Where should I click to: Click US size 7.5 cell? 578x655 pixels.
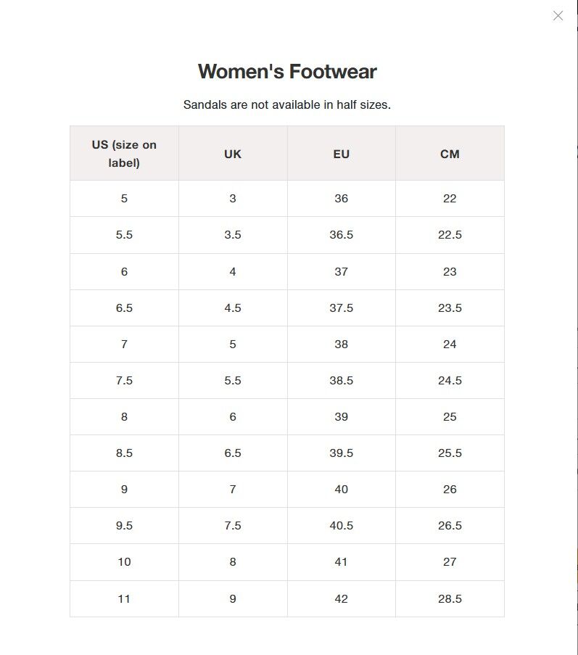click(x=124, y=380)
